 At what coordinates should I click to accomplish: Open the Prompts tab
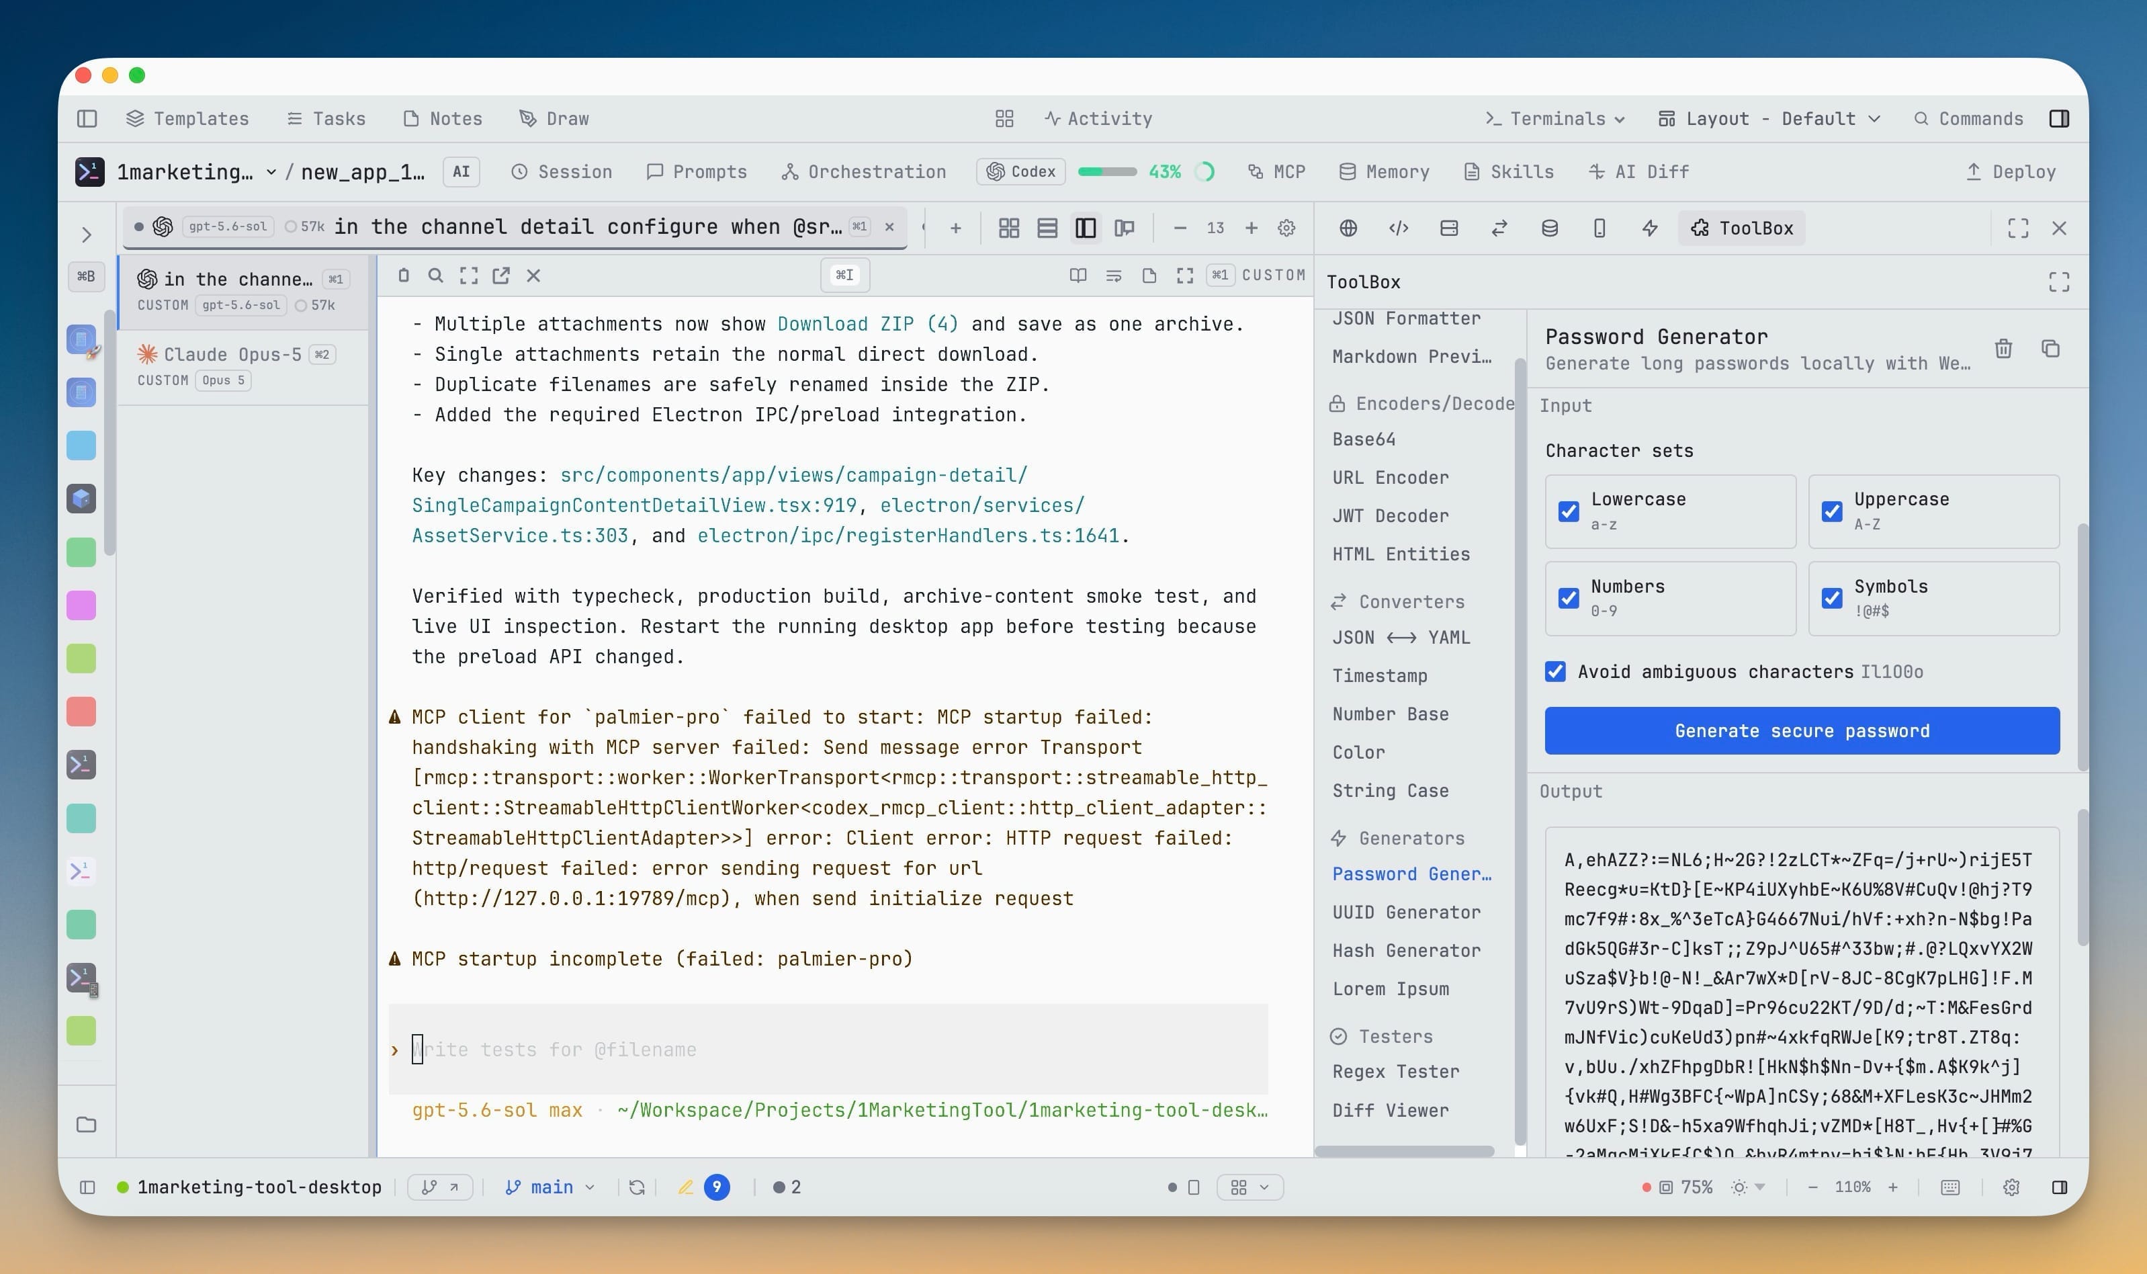pyautogui.click(x=697, y=172)
